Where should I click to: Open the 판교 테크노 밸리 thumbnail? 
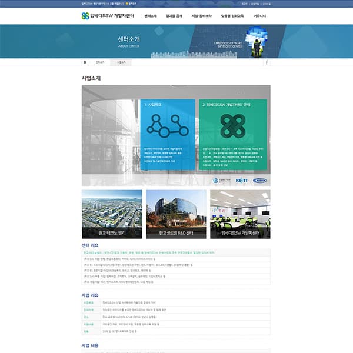[112, 214]
